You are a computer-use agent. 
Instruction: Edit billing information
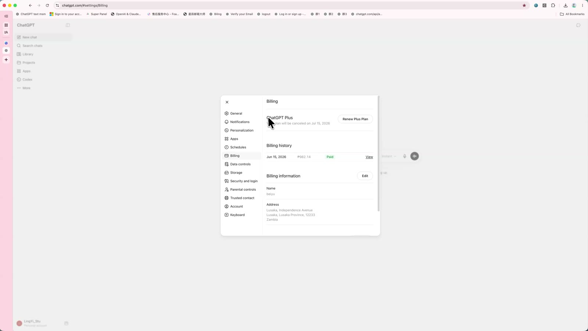365,176
